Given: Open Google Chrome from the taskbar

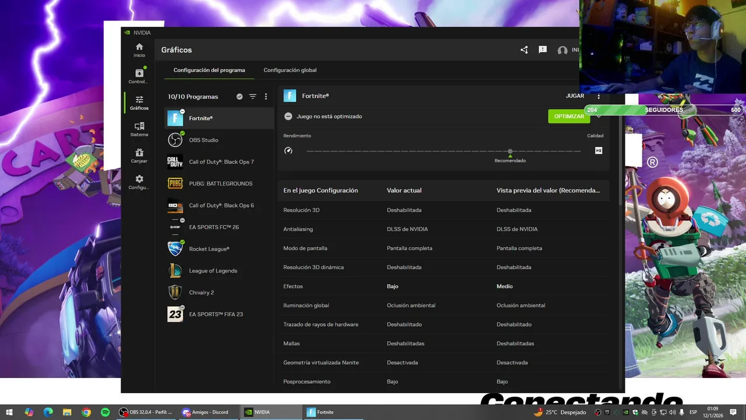Looking at the screenshot, I should 86,412.
